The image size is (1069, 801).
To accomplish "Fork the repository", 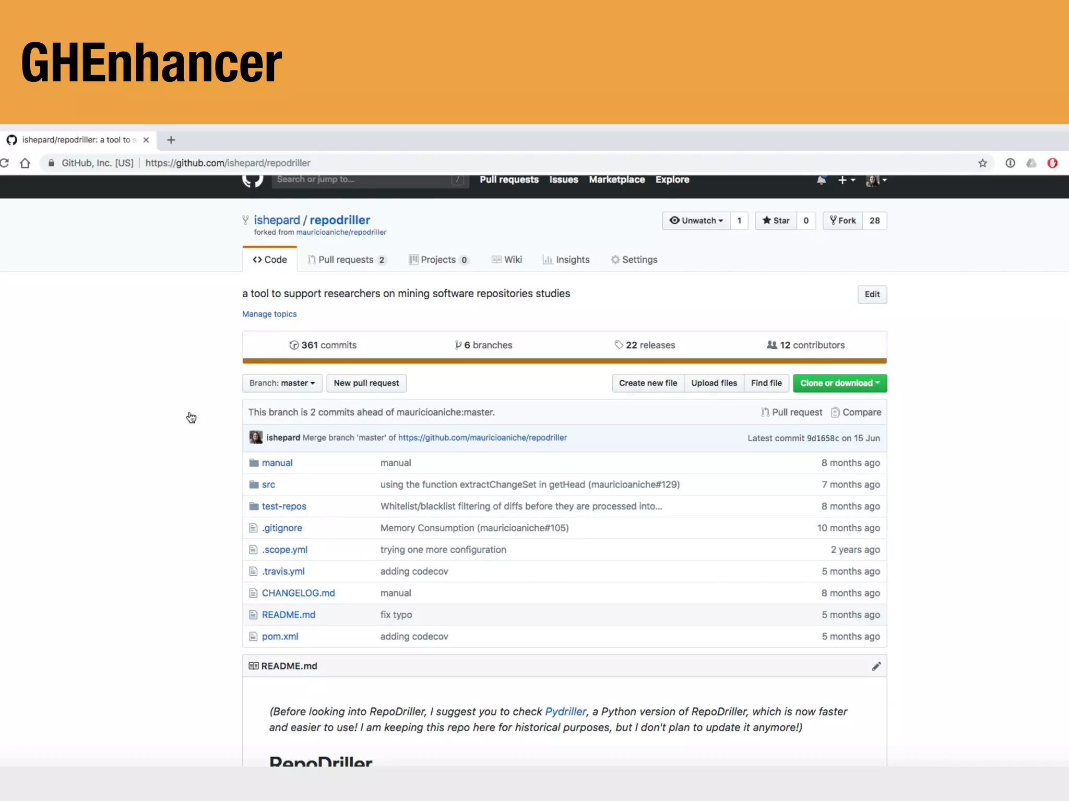I will click(x=843, y=221).
